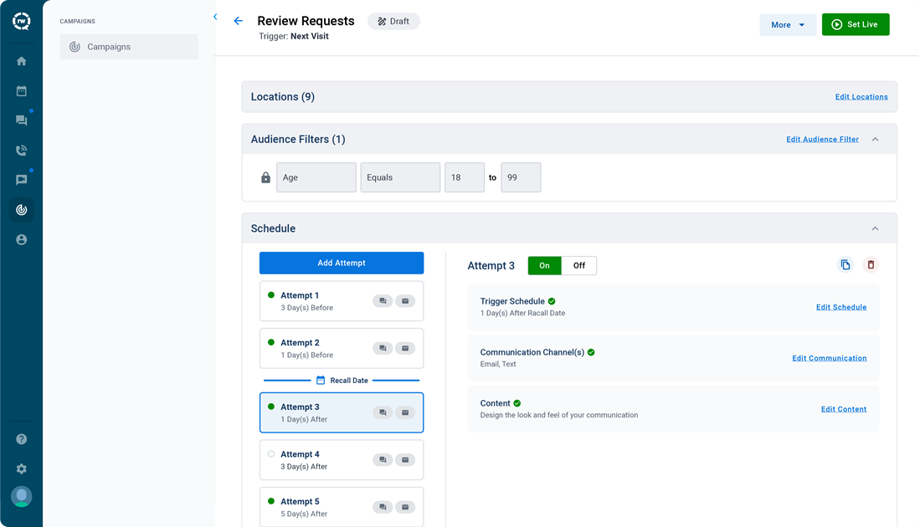The height and width of the screenshot is (527, 920).
Task: Click the text message icon on Attempt 1
Action: [383, 301]
